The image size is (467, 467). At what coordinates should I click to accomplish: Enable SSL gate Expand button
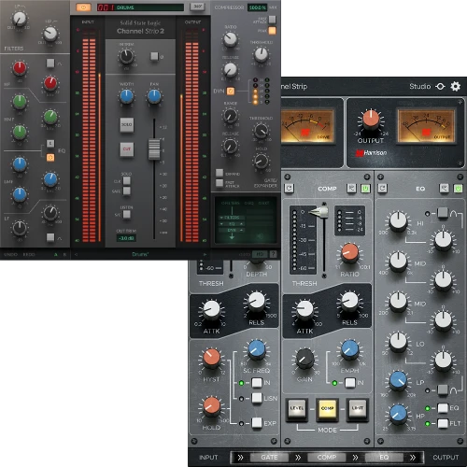219,173
